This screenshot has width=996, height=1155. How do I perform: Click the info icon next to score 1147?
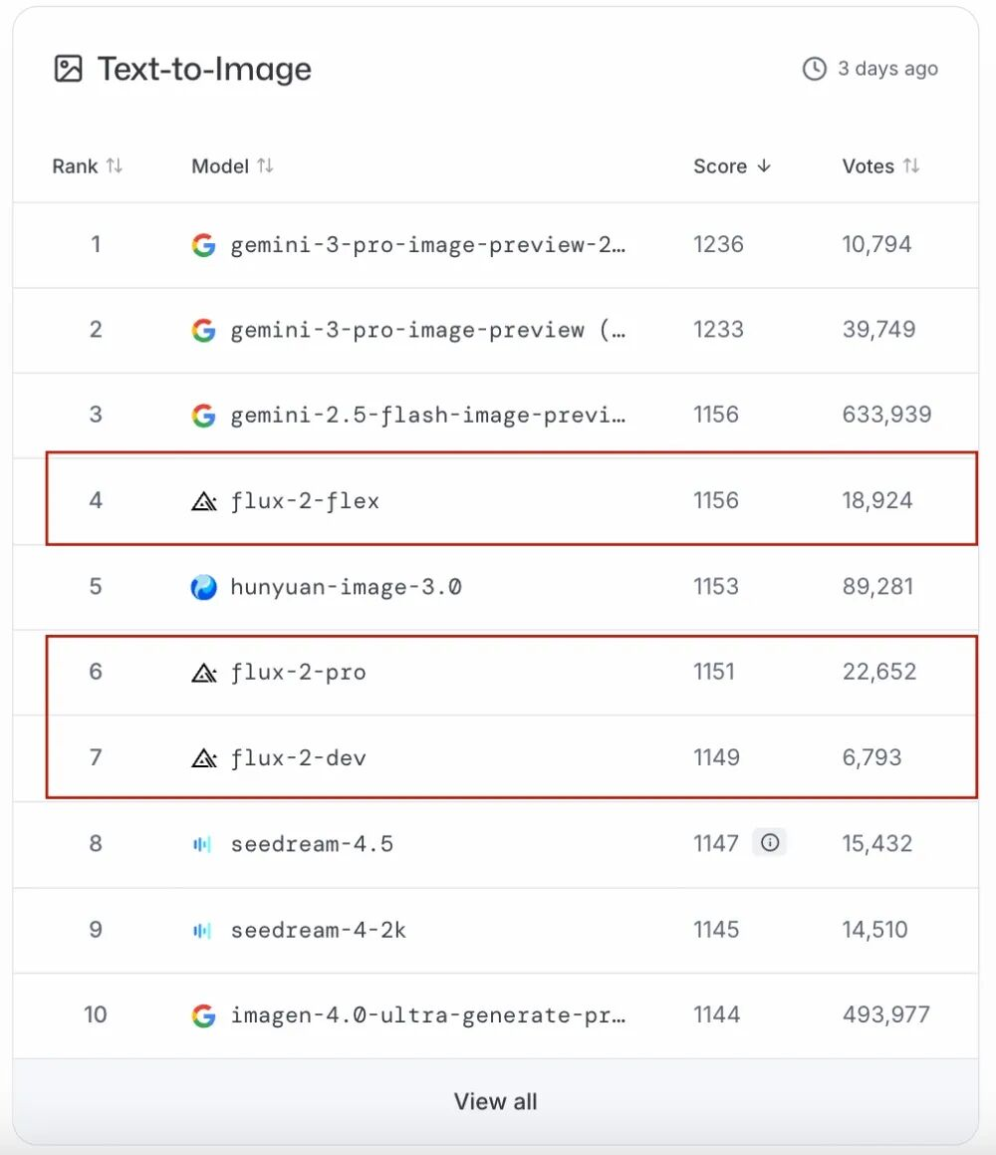[770, 843]
